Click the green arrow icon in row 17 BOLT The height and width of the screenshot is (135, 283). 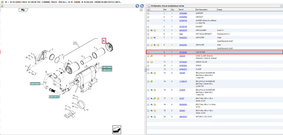155,98
